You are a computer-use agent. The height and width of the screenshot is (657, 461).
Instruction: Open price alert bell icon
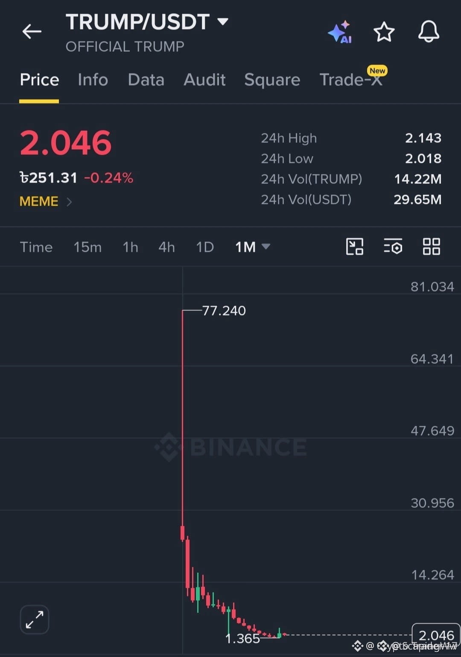click(x=429, y=31)
